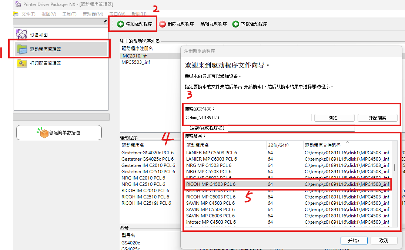Screen dimensions: 405x250
Task: Click the 开始搜索 button
Action: (377, 118)
